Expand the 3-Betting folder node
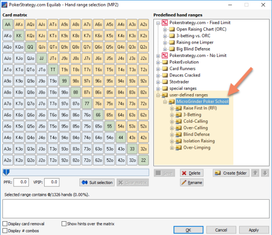272x235 pixels. tap(172, 115)
